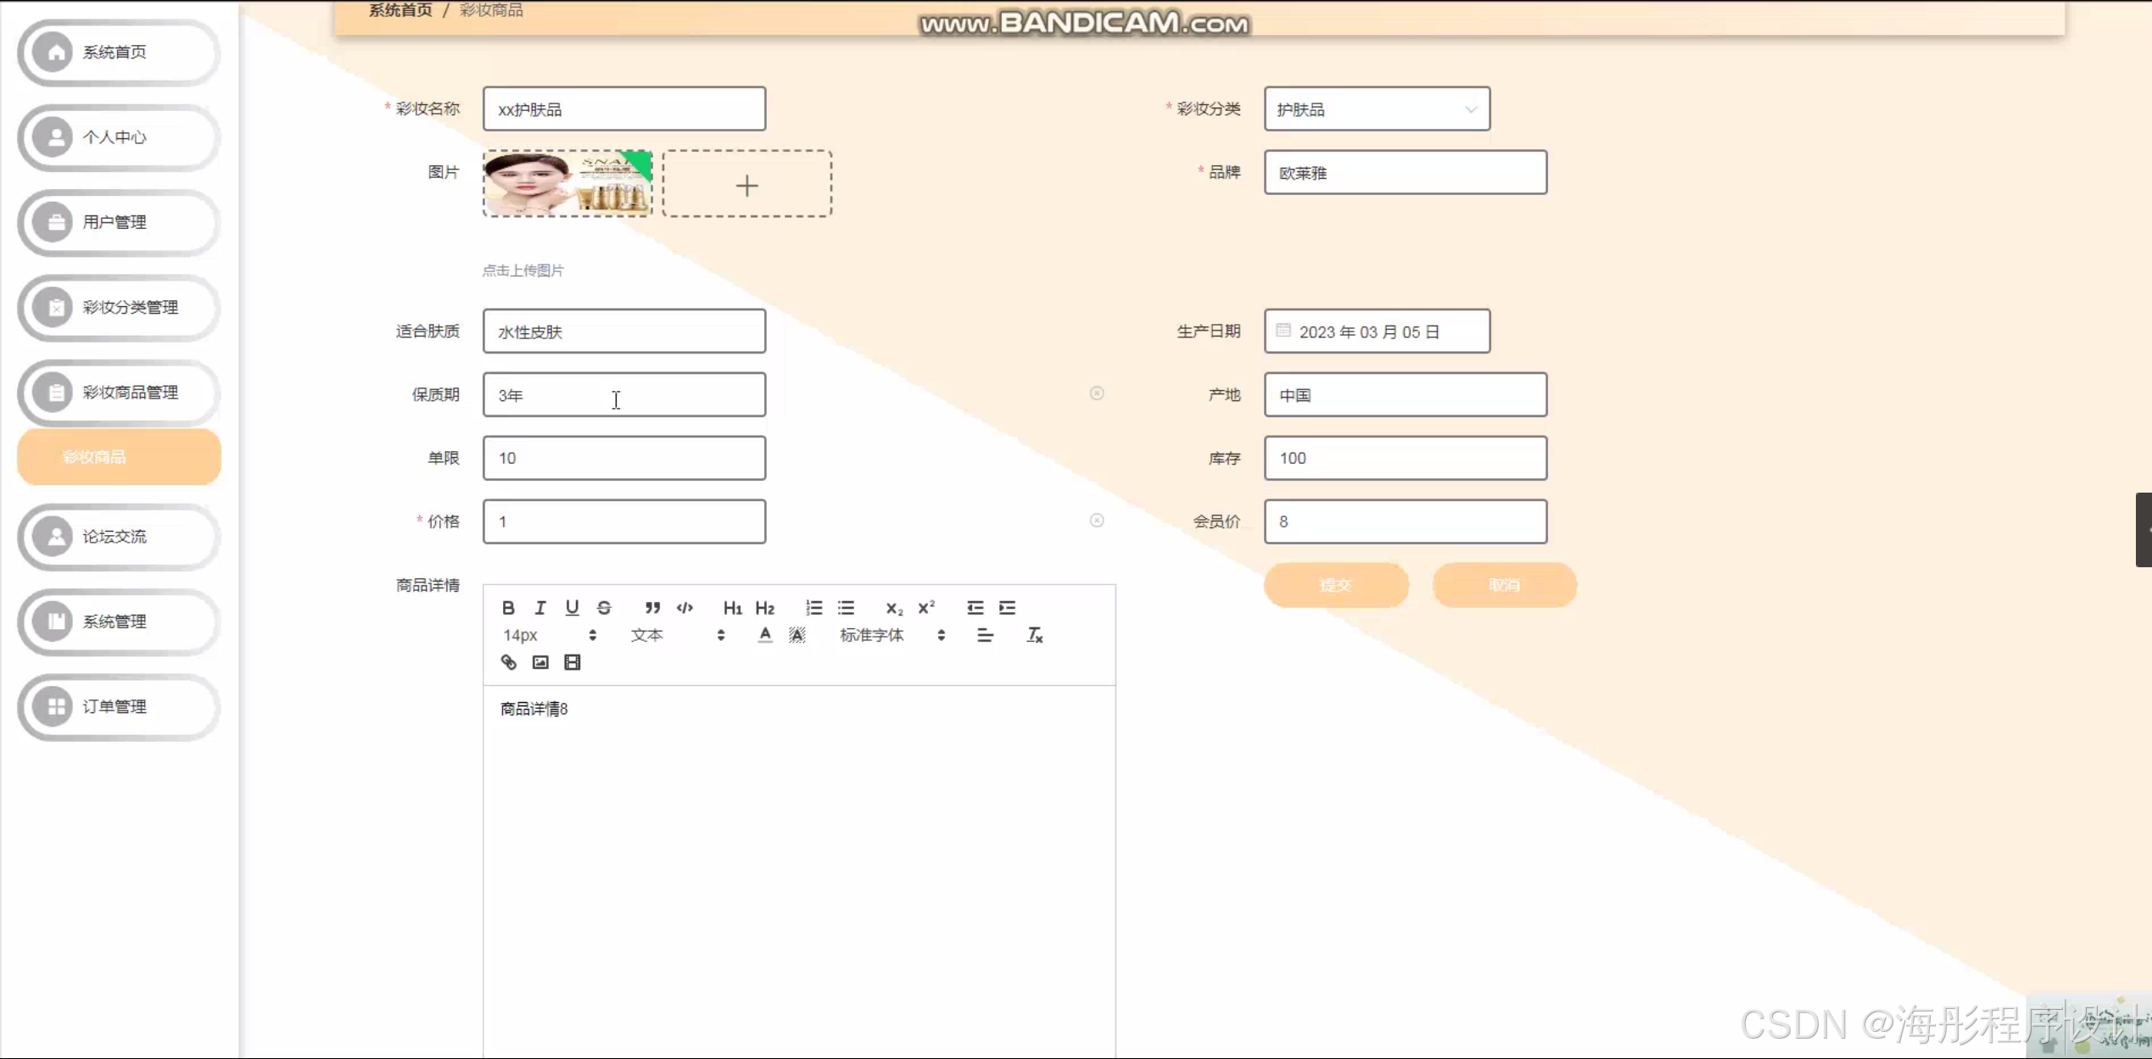This screenshot has height=1059, width=2152.
Task: Open the text color picker
Action: coord(765,635)
